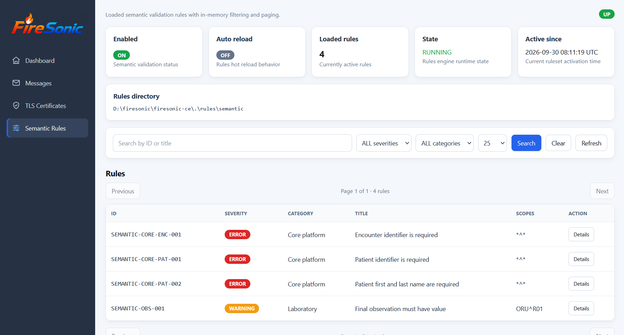Select Semantic Rules in sidebar
This screenshot has height=335, width=624.
[47, 128]
